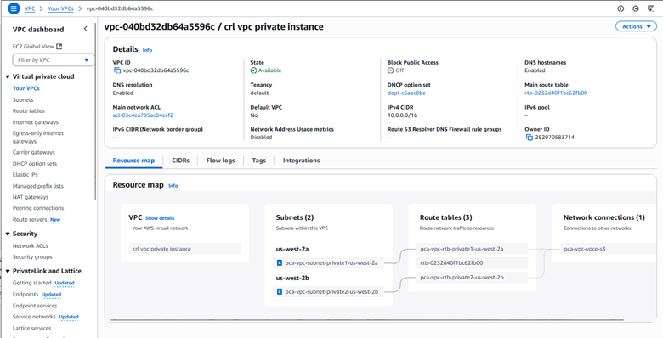Open main route table rtb-0232d40f1bc62fb00 link
This screenshot has height=338, width=663.
click(x=556, y=93)
